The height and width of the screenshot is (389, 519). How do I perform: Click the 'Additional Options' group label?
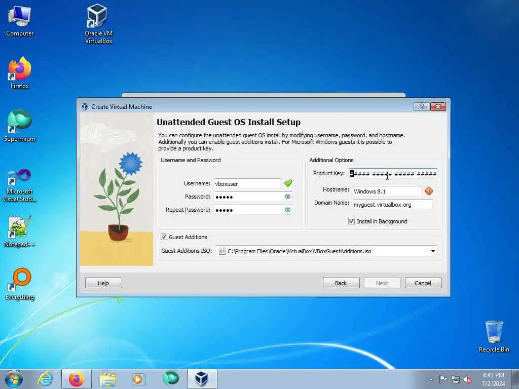(331, 160)
